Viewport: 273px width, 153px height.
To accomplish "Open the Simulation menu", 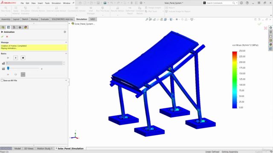I will [x=56, y=3].
